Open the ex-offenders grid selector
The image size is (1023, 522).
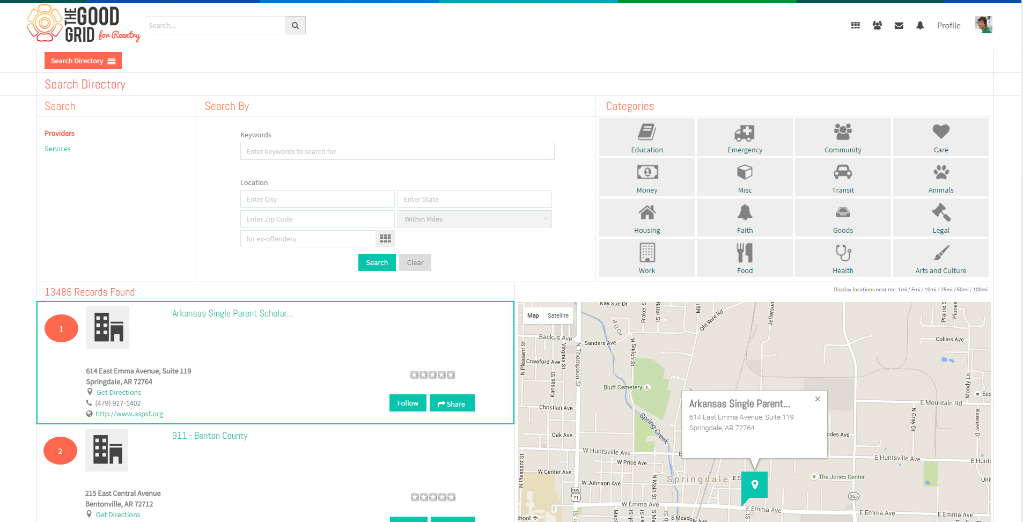tap(385, 239)
